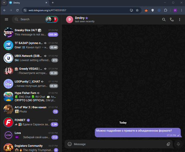The height and width of the screenshot is (152, 185).
Task: Click the Message input field
Action: (118, 144)
